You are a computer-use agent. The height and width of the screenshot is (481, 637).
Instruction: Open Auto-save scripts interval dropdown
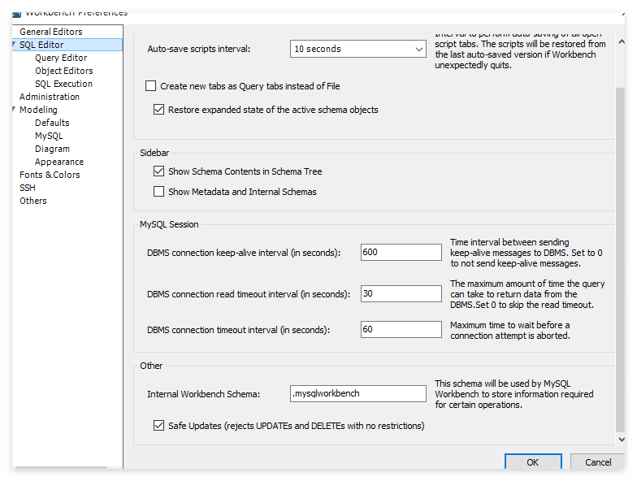click(x=357, y=49)
